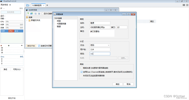This screenshot has width=189, height=100.
Task: Open the hamburger main menu
Action: tap(187, 5)
